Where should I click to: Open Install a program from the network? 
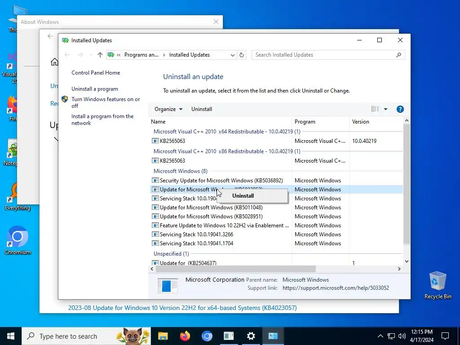(x=102, y=119)
